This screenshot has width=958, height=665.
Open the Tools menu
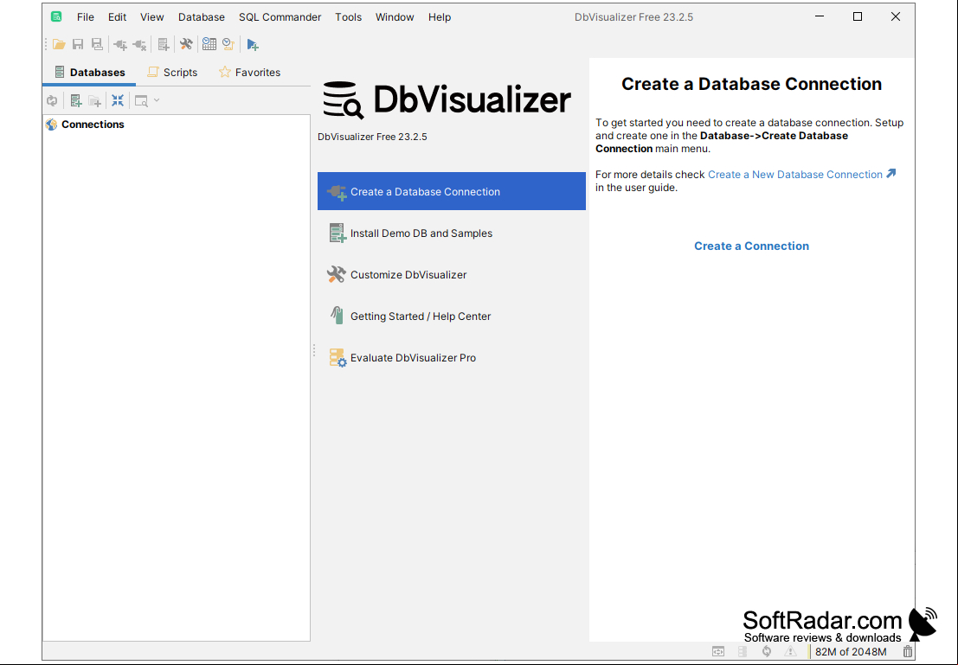coord(348,17)
